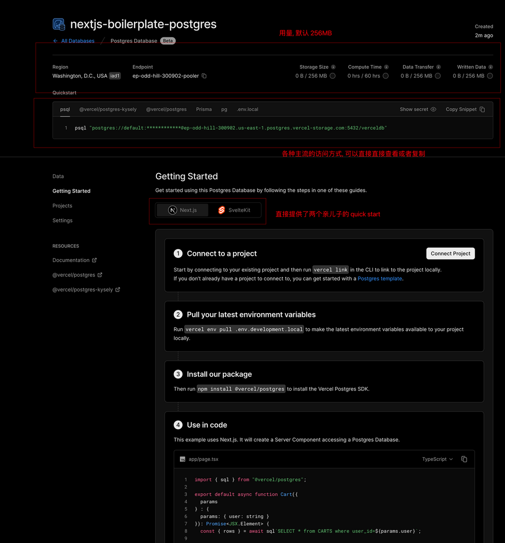Click the 'Use in code' heading

[x=207, y=425]
